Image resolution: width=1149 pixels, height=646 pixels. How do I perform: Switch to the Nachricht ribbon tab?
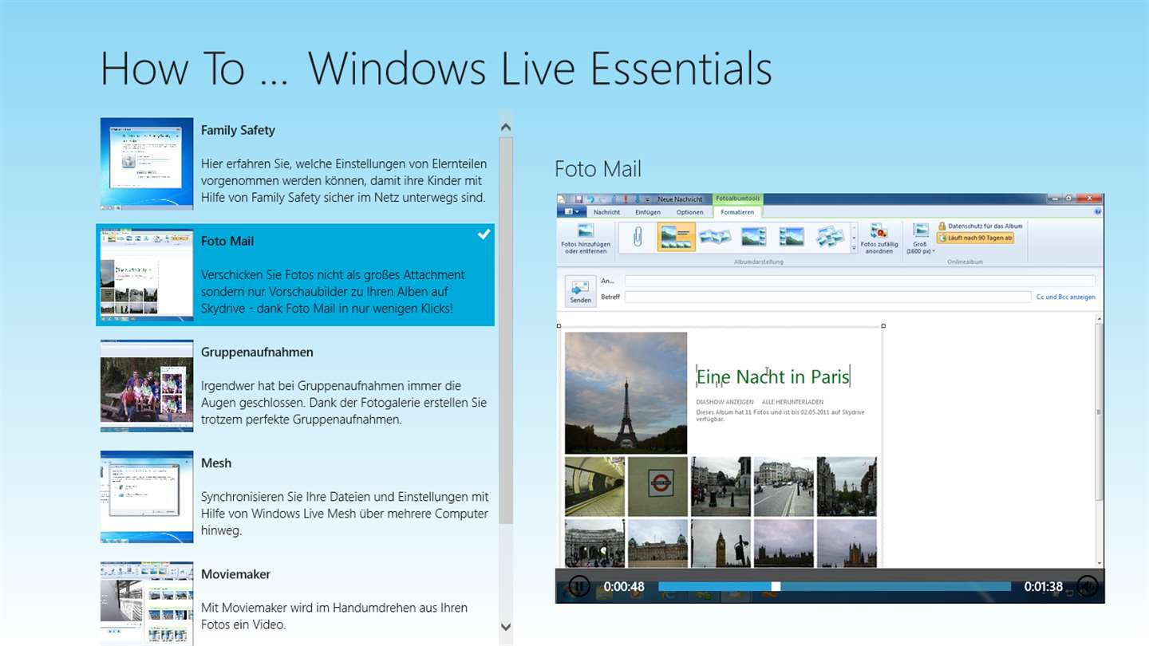pyautogui.click(x=606, y=212)
